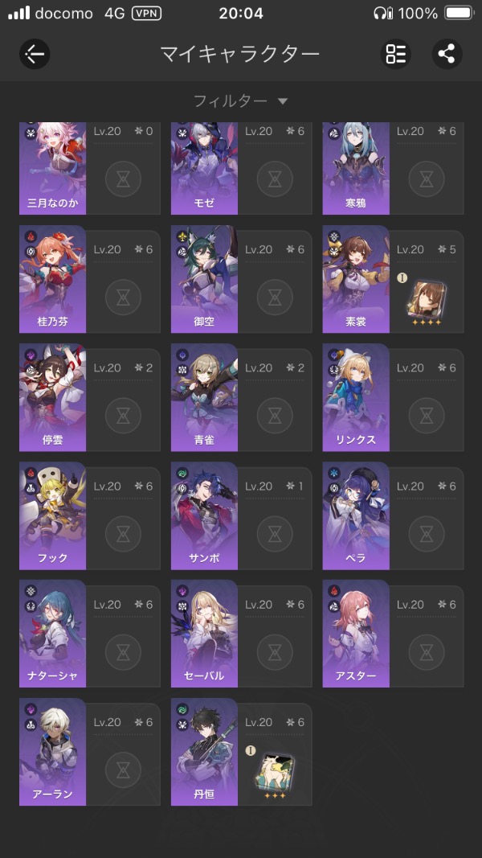Open ナターシャ character portrait
Viewport: 482px width, 858px height.
pyautogui.click(x=52, y=634)
